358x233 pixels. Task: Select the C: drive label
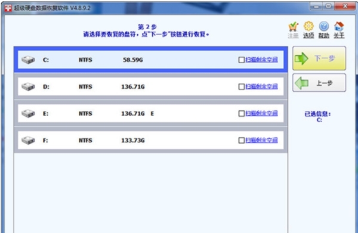(x=46, y=60)
